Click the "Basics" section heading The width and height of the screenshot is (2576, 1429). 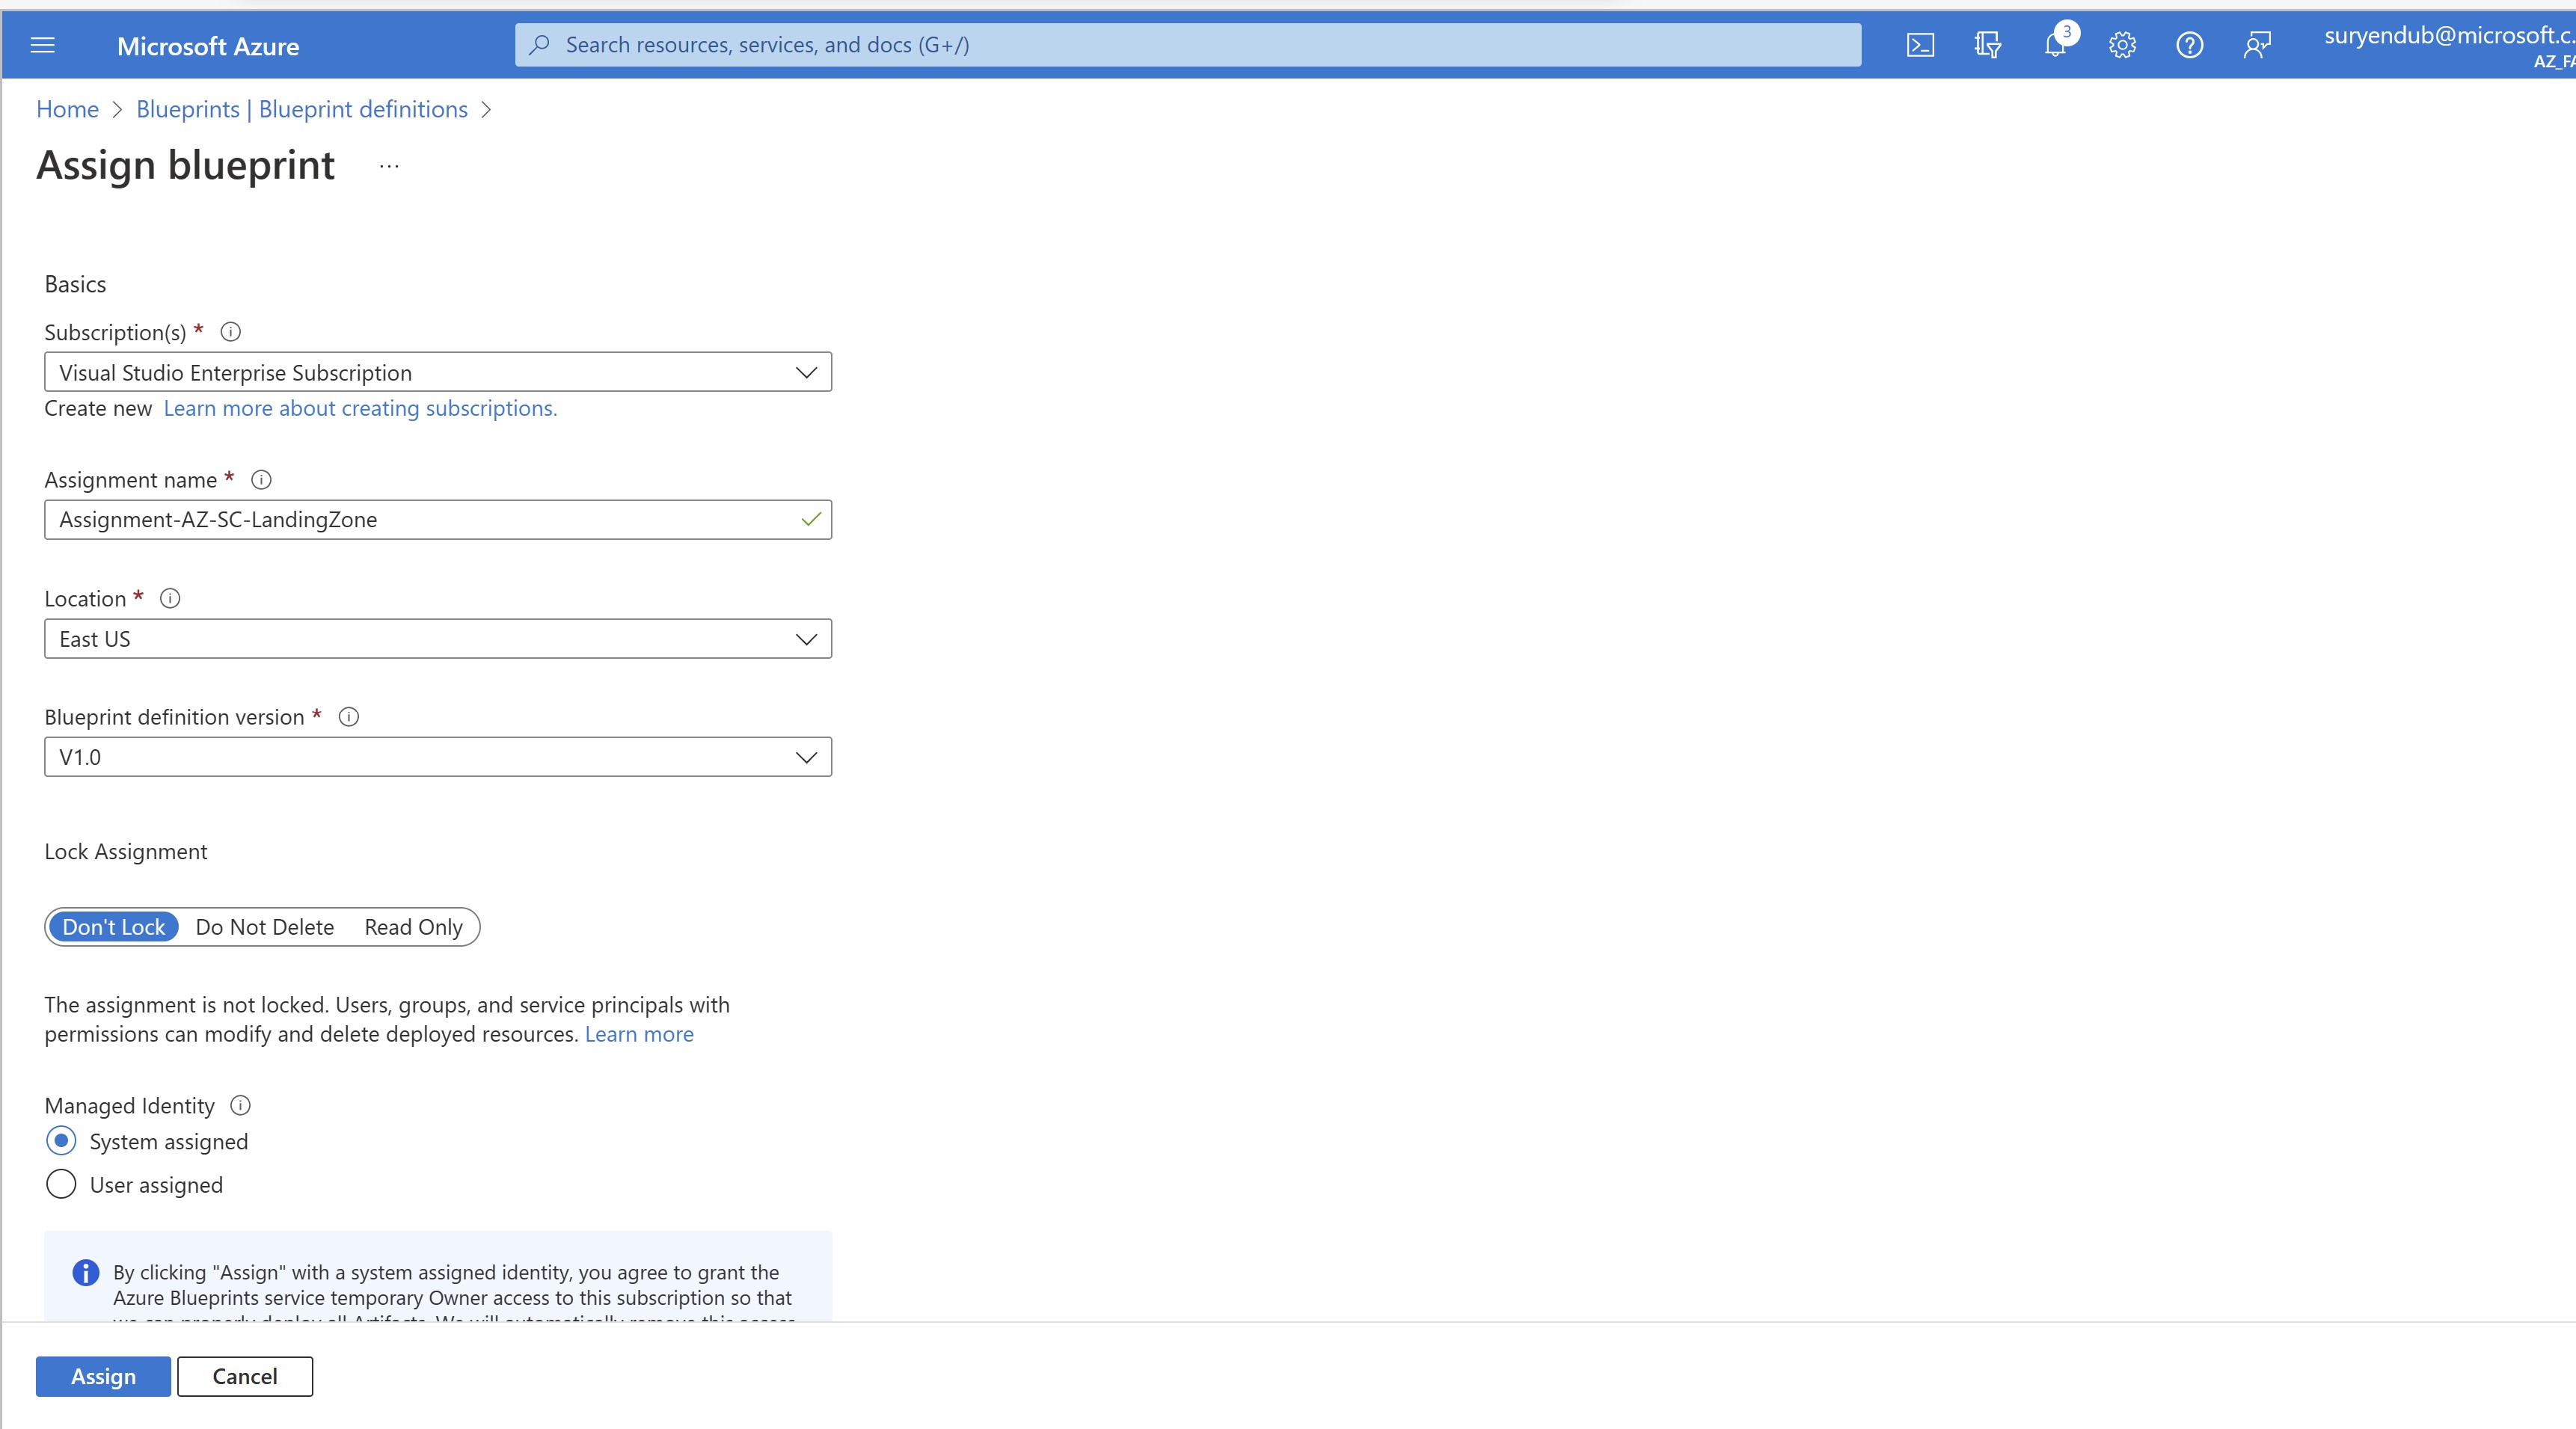click(x=75, y=285)
